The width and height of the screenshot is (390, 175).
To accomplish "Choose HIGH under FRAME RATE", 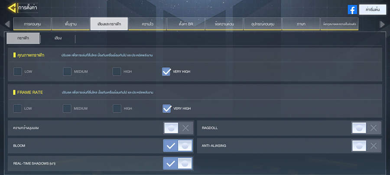I will [117, 108].
